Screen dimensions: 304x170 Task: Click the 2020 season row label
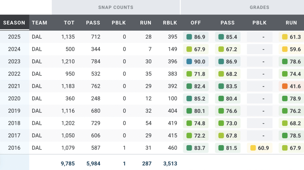14,99
